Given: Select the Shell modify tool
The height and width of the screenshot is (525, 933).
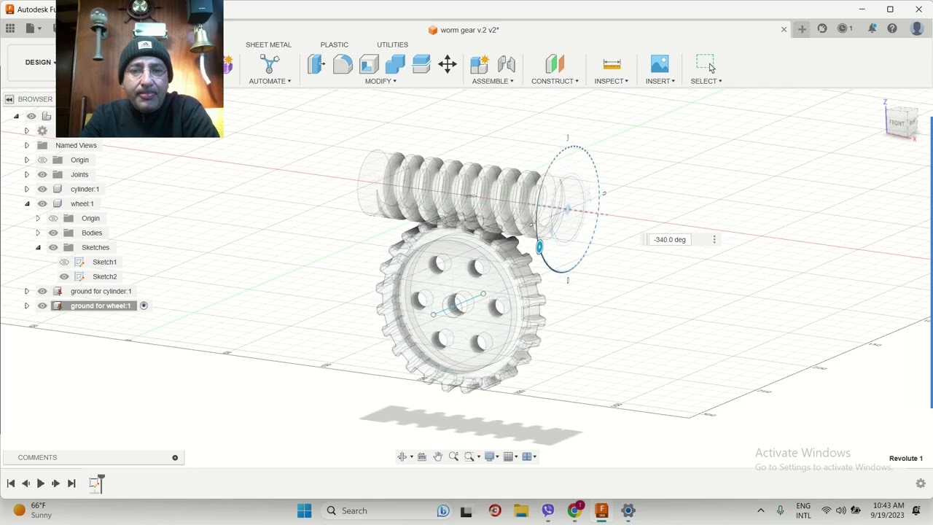Looking at the screenshot, I should click(369, 64).
